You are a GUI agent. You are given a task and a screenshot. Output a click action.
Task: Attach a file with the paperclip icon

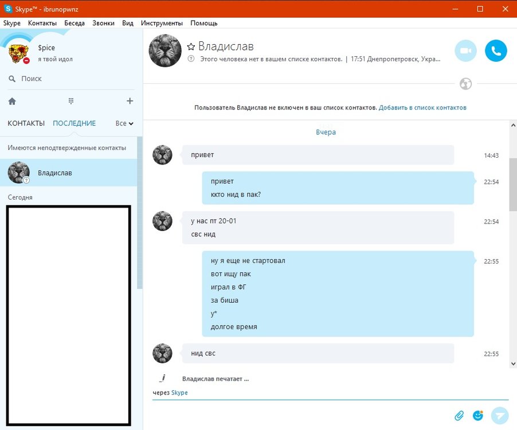(459, 415)
